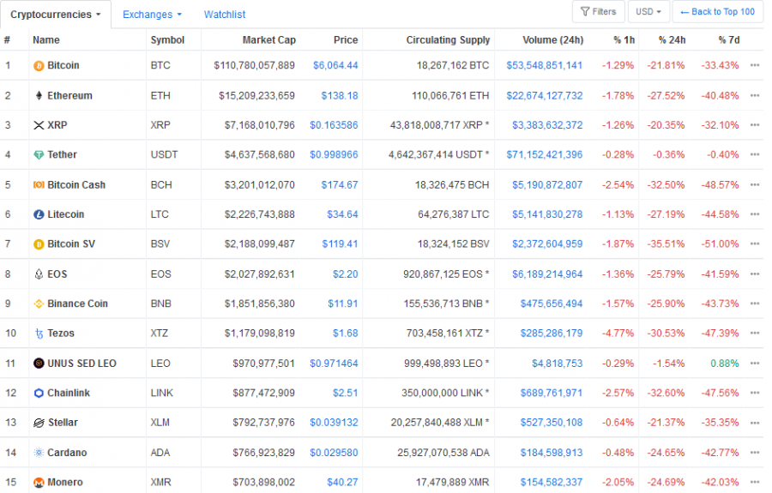Click the Litecoin logo icon
772x493 pixels.
pos(39,214)
